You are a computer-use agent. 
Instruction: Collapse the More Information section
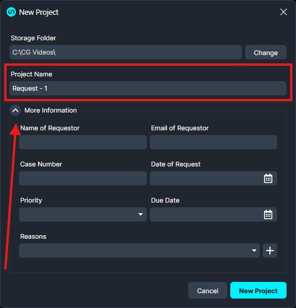[x=15, y=110]
